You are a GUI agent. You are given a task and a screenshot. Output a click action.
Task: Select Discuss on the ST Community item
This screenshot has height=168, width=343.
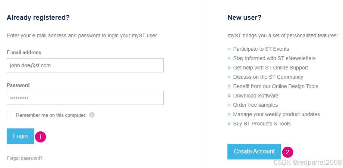pyautogui.click(x=268, y=77)
